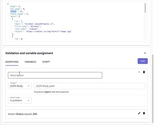This screenshot has height=128, width=154.
Task: Click the "page": 2 line
Action: click(15, 6)
